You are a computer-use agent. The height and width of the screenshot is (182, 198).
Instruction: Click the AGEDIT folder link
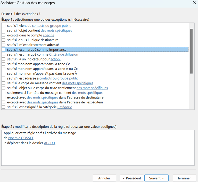pyautogui.click(x=49, y=143)
